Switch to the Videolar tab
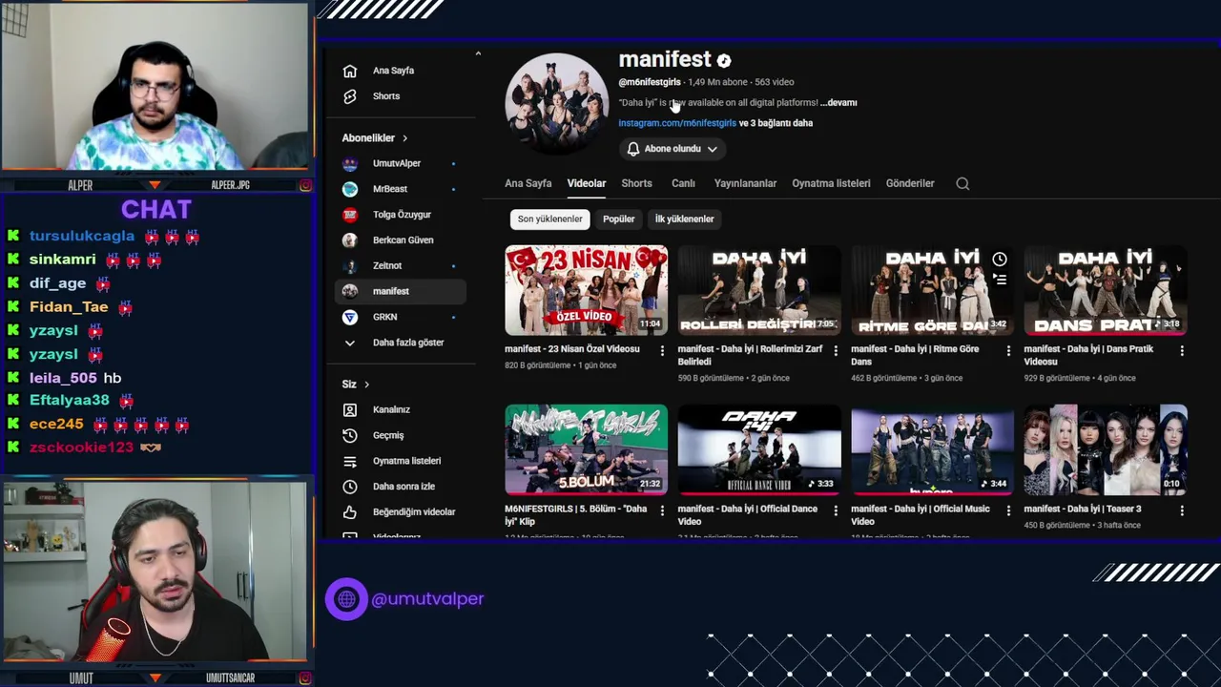Image resolution: width=1221 pixels, height=687 pixels. [x=587, y=183]
